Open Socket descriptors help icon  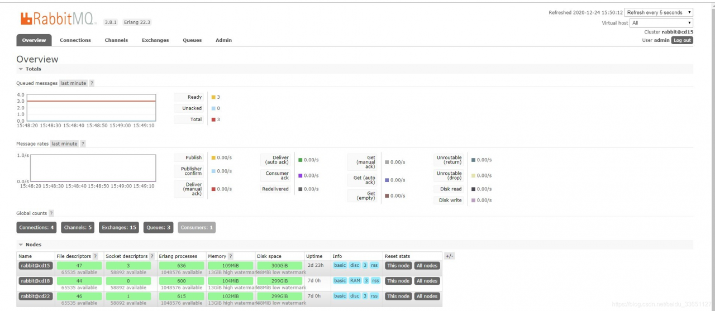tap(152, 256)
